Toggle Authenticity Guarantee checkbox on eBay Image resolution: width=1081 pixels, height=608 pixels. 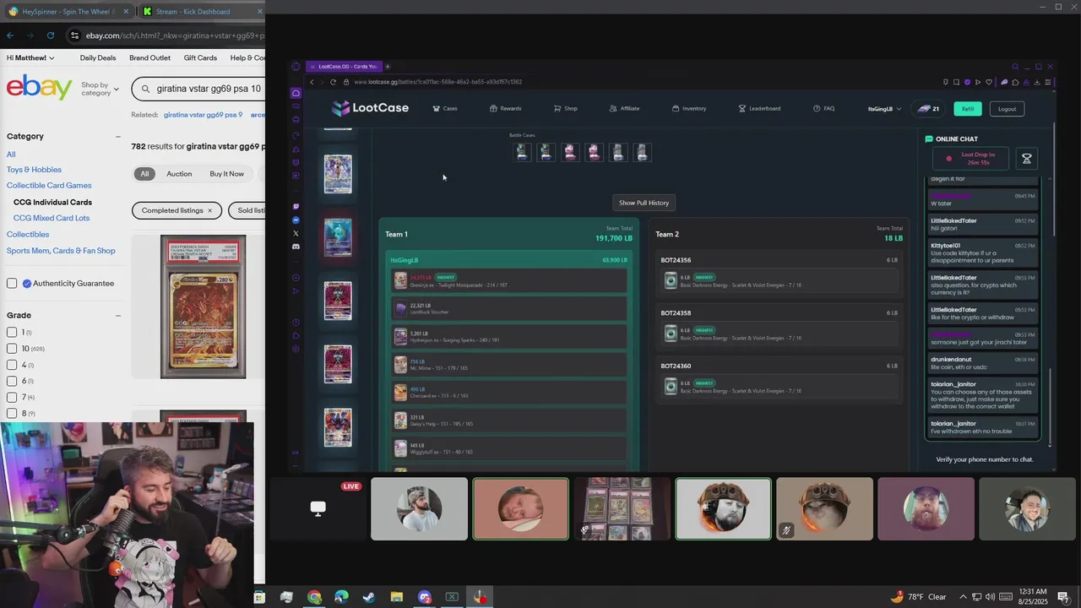point(12,284)
